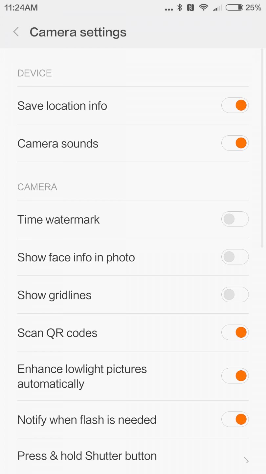This screenshot has width=266, height=474.
Task: Open the Press & hold Shutter chevron
Action: click(246, 460)
